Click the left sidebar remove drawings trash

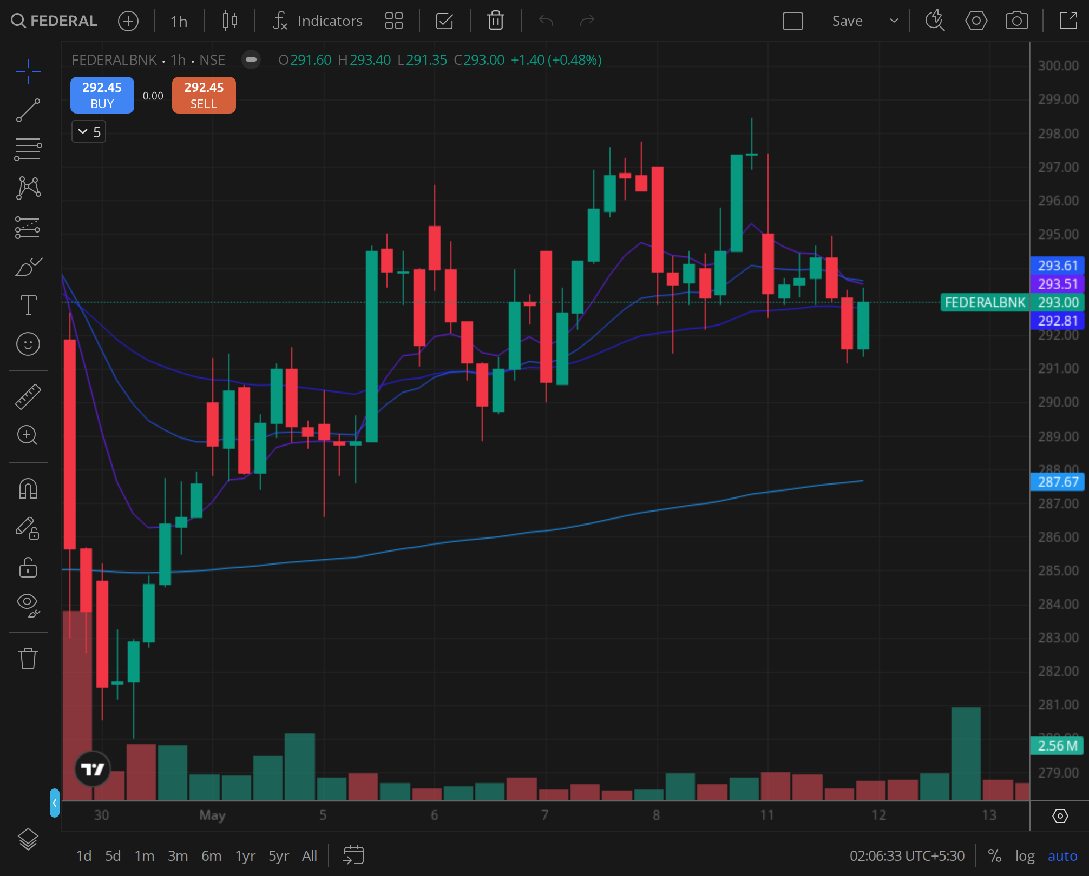click(x=28, y=659)
